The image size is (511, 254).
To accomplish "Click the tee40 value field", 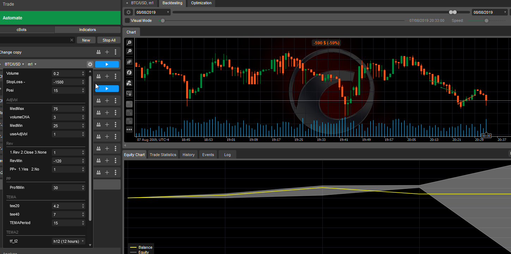I will (68, 215).
